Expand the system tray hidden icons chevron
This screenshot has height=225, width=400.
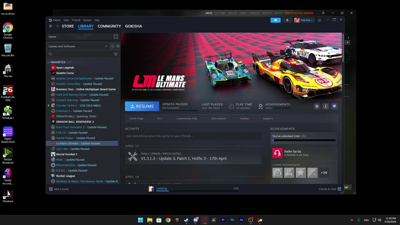coord(352,220)
